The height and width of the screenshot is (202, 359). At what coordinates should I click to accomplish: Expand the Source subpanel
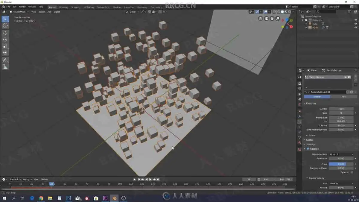pos(312,135)
